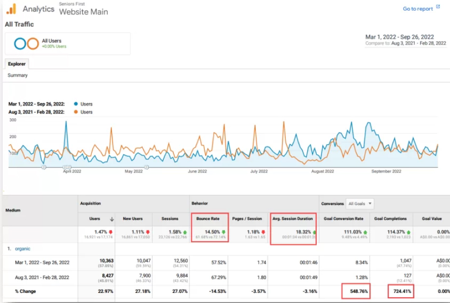Open the All Goals conversions dropdown
This screenshot has width=450, height=303.
[x=360, y=204]
